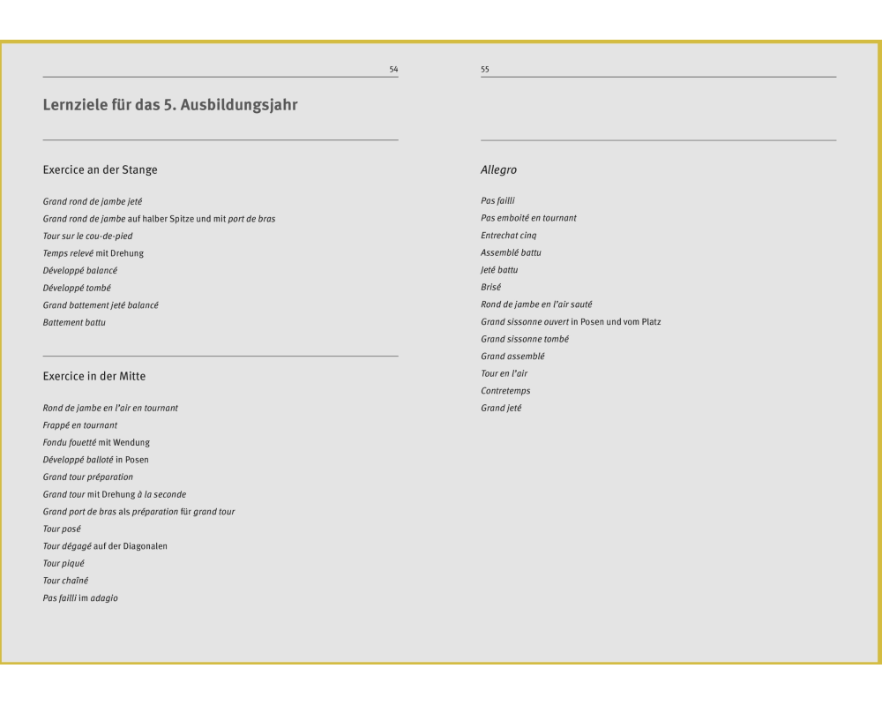Select the 'Exercice an der Stange' section heading
Screen dimensions: 882x706
tap(100, 169)
